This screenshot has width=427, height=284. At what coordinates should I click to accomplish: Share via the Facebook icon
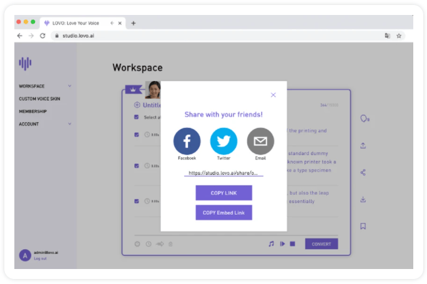[187, 141]
